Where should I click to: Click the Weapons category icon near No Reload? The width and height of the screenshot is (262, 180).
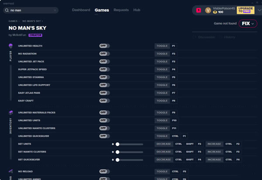pyautogui.click(x=10, y=172)
